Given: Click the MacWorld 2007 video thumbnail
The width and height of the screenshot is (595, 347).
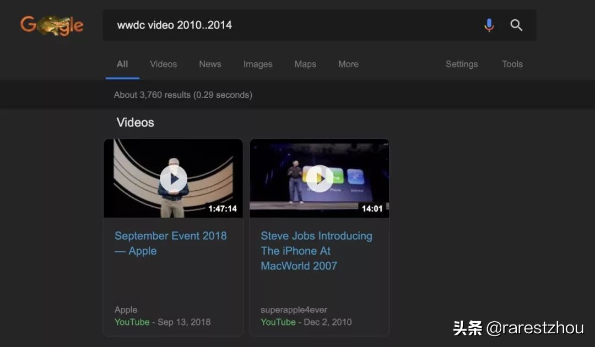Looking at the screenshot, I should coord(319,178).
